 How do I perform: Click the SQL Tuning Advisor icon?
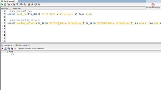point(17,4)
